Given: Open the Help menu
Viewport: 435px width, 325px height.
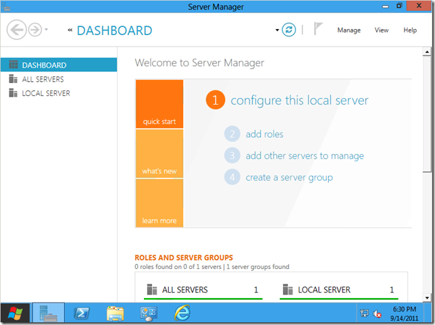Looking at the screenshot, I should (x=410, y=30).
